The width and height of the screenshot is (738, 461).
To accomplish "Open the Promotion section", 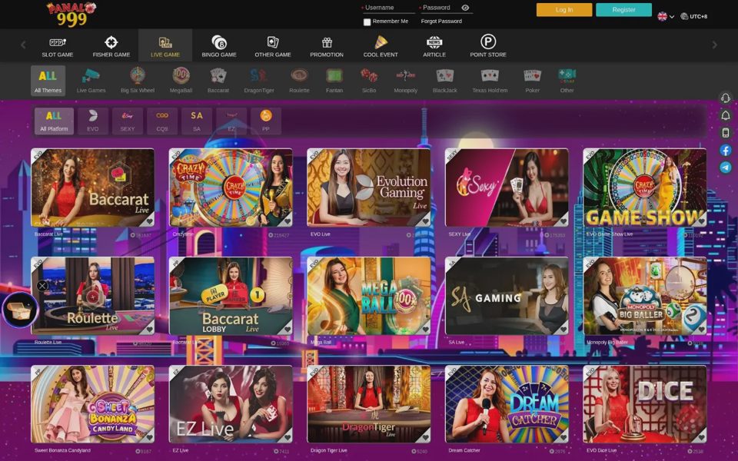I will (x=327, y=46).
